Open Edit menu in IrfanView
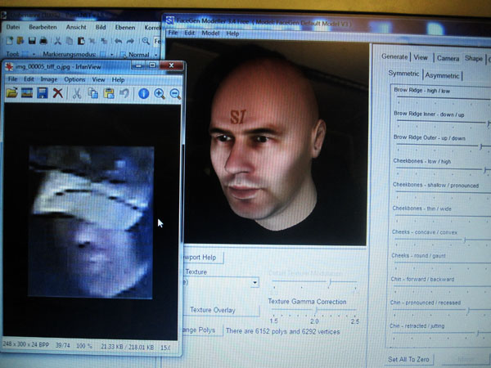The height and width of the screenshot is (368, 491). point(29,79)
